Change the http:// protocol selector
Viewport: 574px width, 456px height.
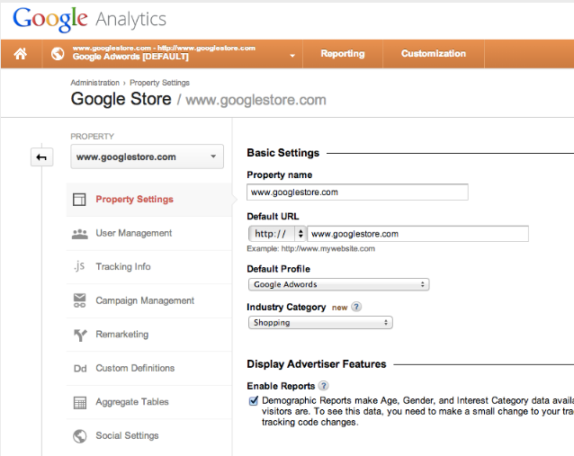tap(276, 234)
